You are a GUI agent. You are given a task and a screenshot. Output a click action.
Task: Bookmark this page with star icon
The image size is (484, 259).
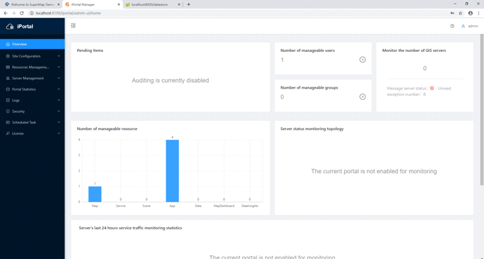[x=460, y=13]
